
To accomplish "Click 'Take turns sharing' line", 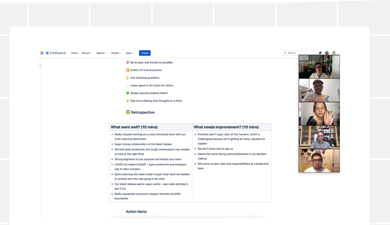I will (x=156, y=101).
